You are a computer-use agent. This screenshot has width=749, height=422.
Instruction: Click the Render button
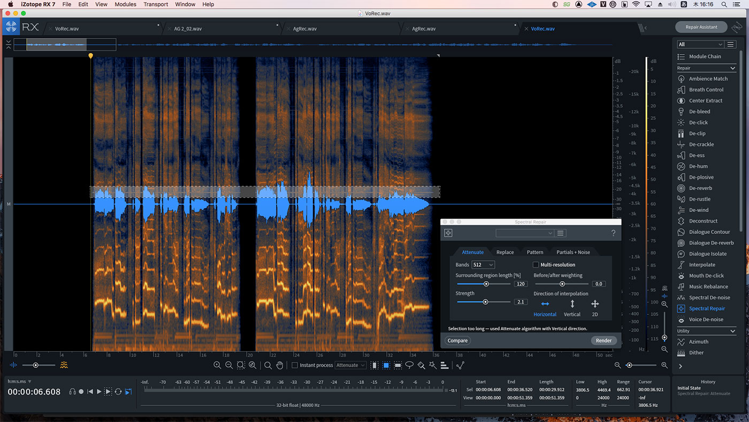pyautogui.click(x=603, y=341)
